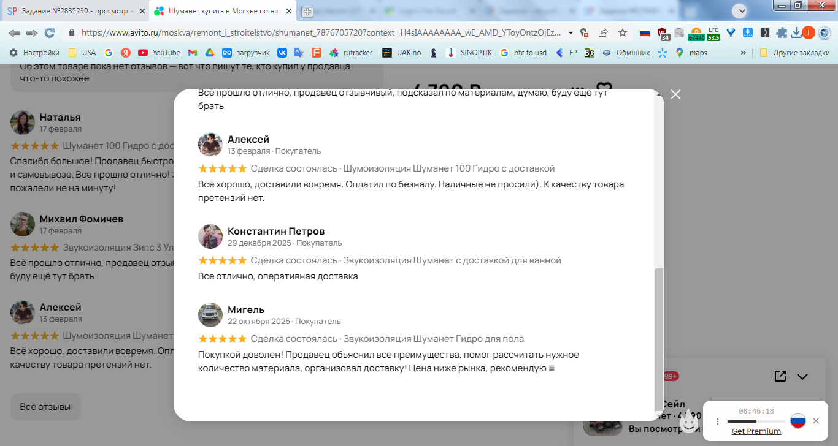The height and width of the screenshot is (446, 838).
Task: Click the Все отзывы button
Action: [x=45, y=407]
